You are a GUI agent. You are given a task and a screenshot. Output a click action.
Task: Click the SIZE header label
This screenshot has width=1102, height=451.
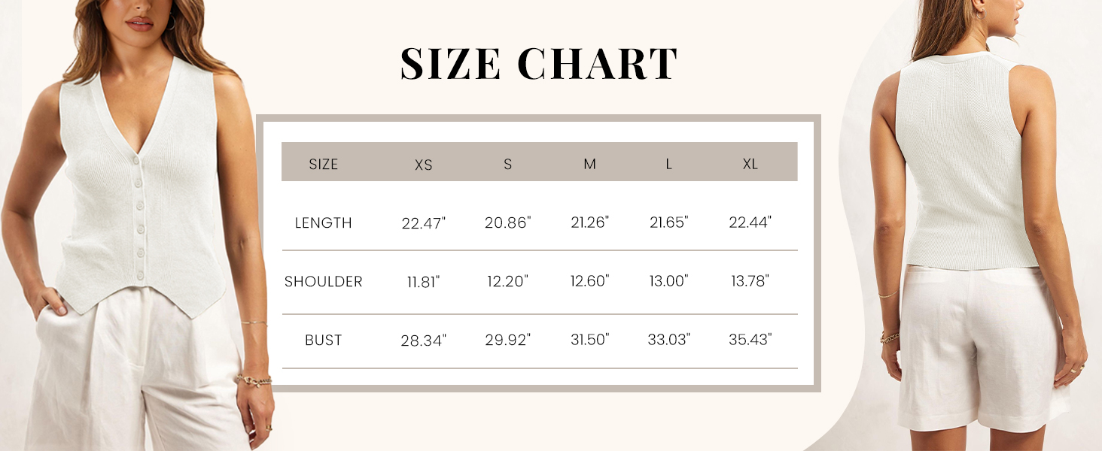click(324, 164)
